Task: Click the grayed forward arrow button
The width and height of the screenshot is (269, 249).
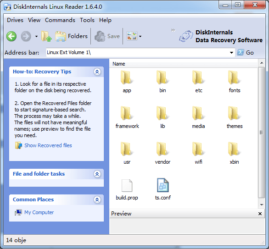Action: click(x=26, y=36)
